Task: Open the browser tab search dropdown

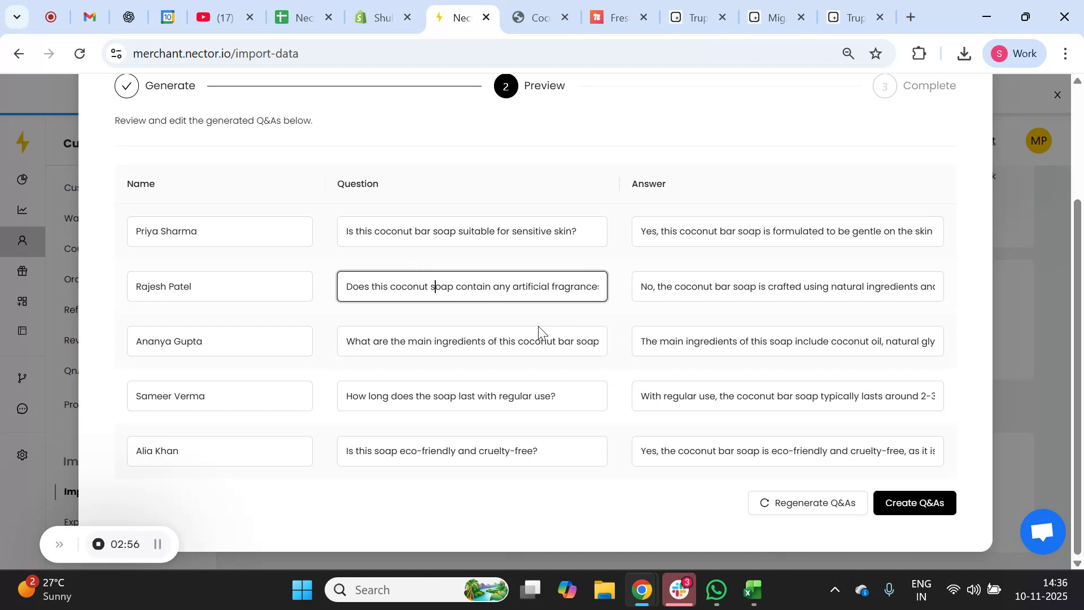Action: (x=17, y=17)
